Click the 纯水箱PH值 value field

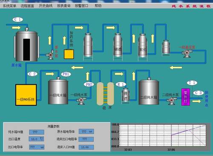[x=37, y=132]
